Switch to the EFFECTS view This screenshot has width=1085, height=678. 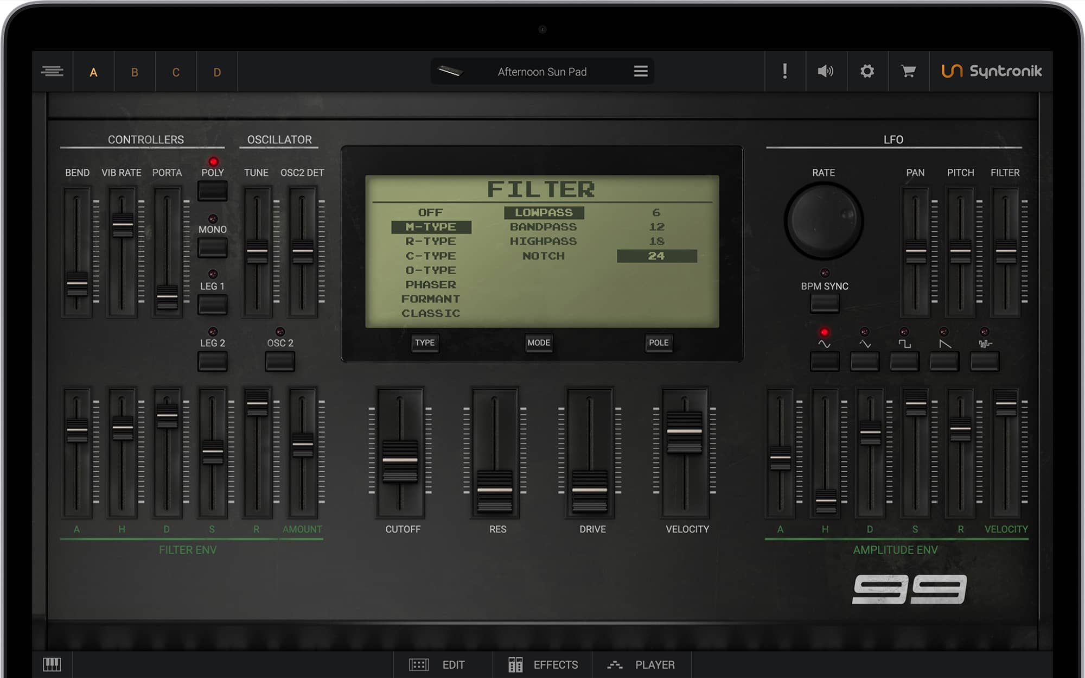pos(542,664)
